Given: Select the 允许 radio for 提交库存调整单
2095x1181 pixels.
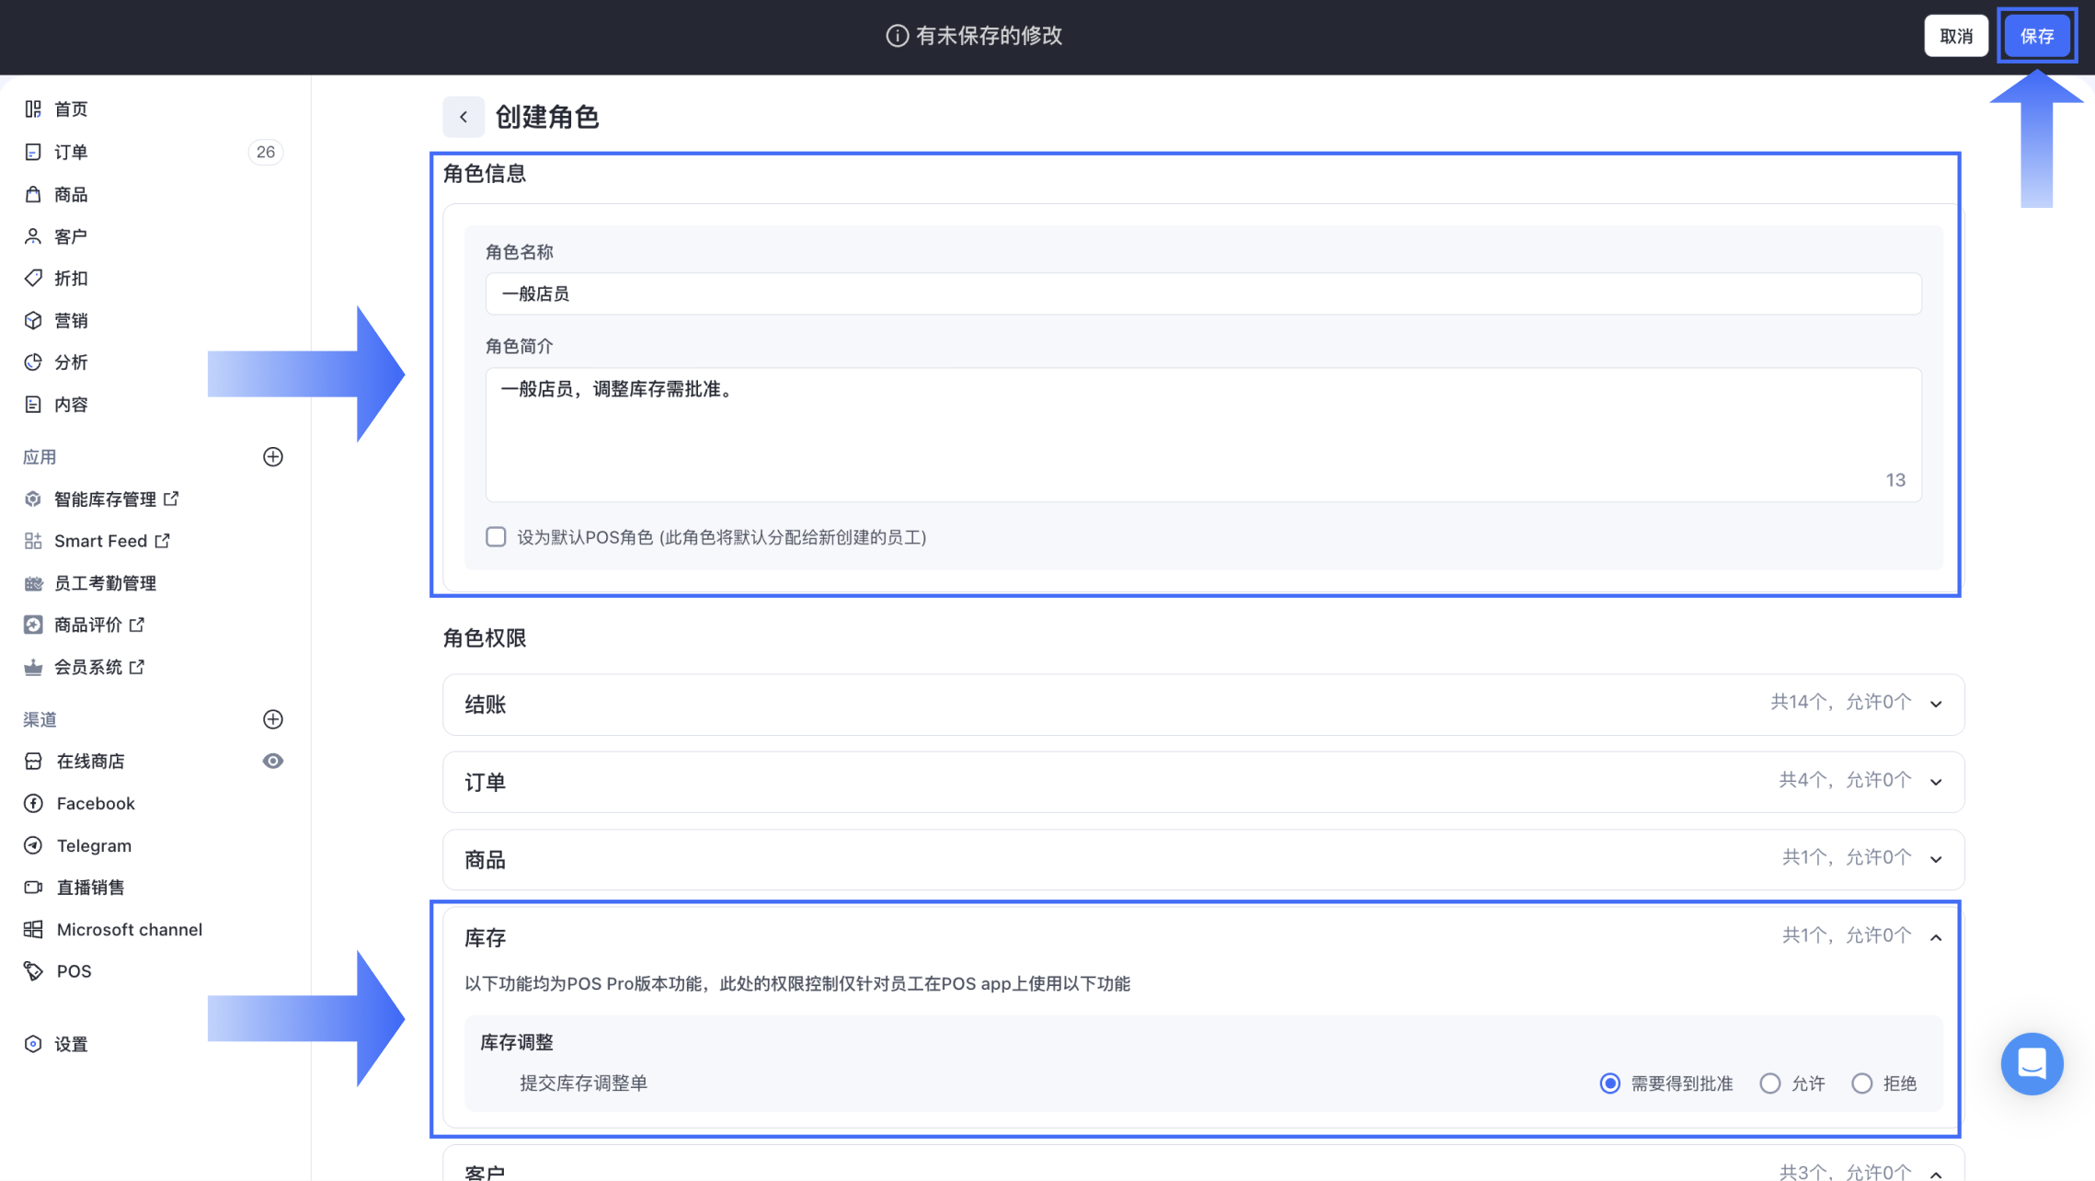Looking at the screenshot, I should click(x=1770, y=1084).
